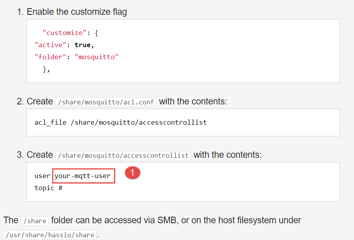Click the "customize" key in first code block

(x=65, y=33)
